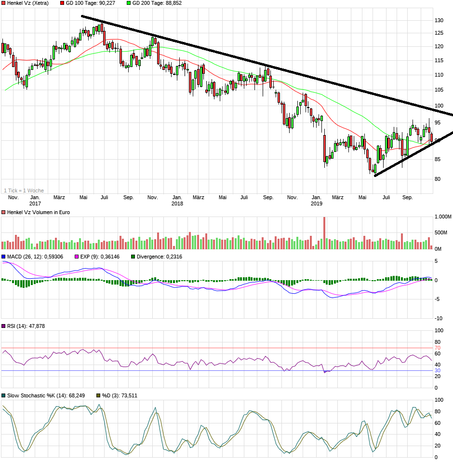The width and height of the screenshot is (453, 462).
Task: Click the candlestick at the June 2017 price peak
Action: [x=102, y=27]
